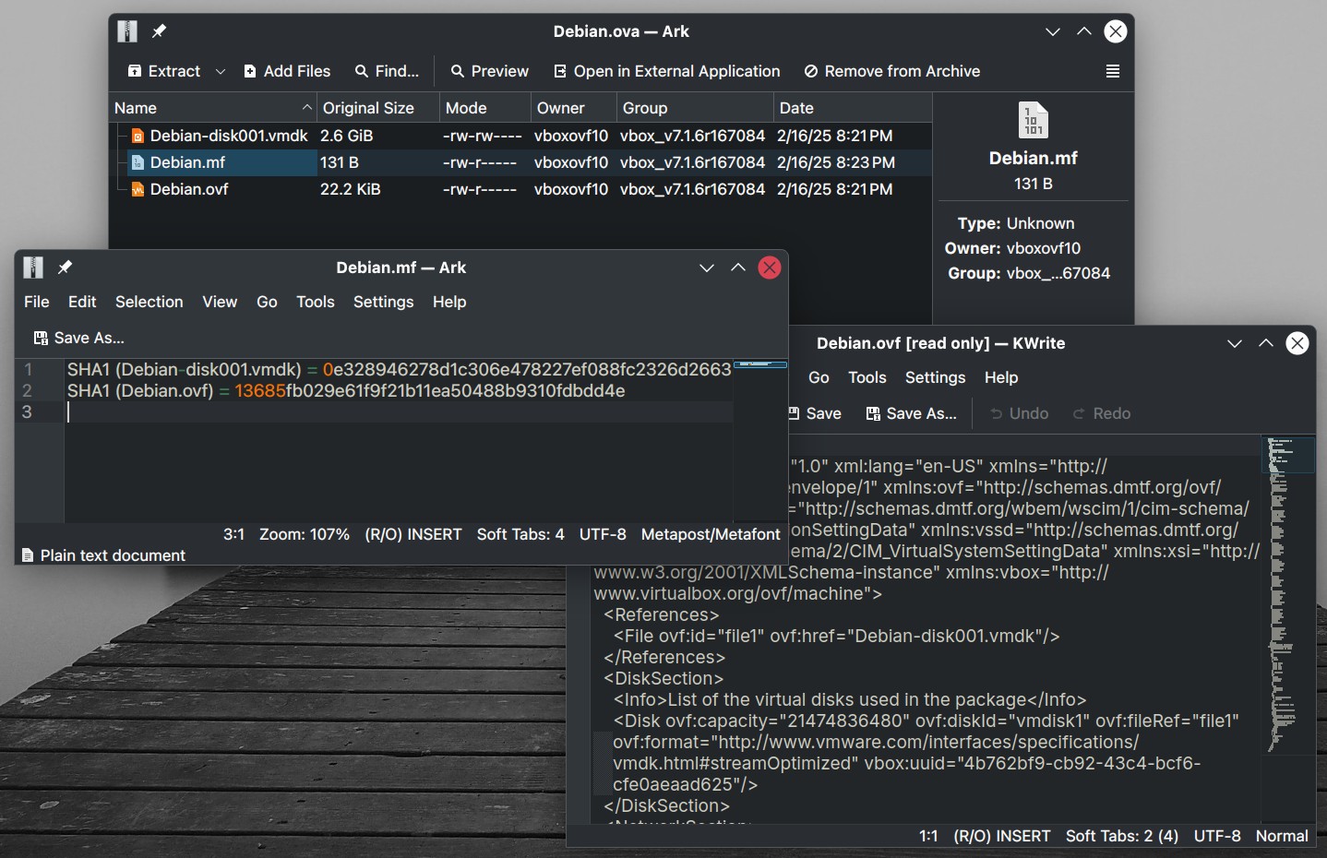Sort by the Name column header

click(212, 108)
